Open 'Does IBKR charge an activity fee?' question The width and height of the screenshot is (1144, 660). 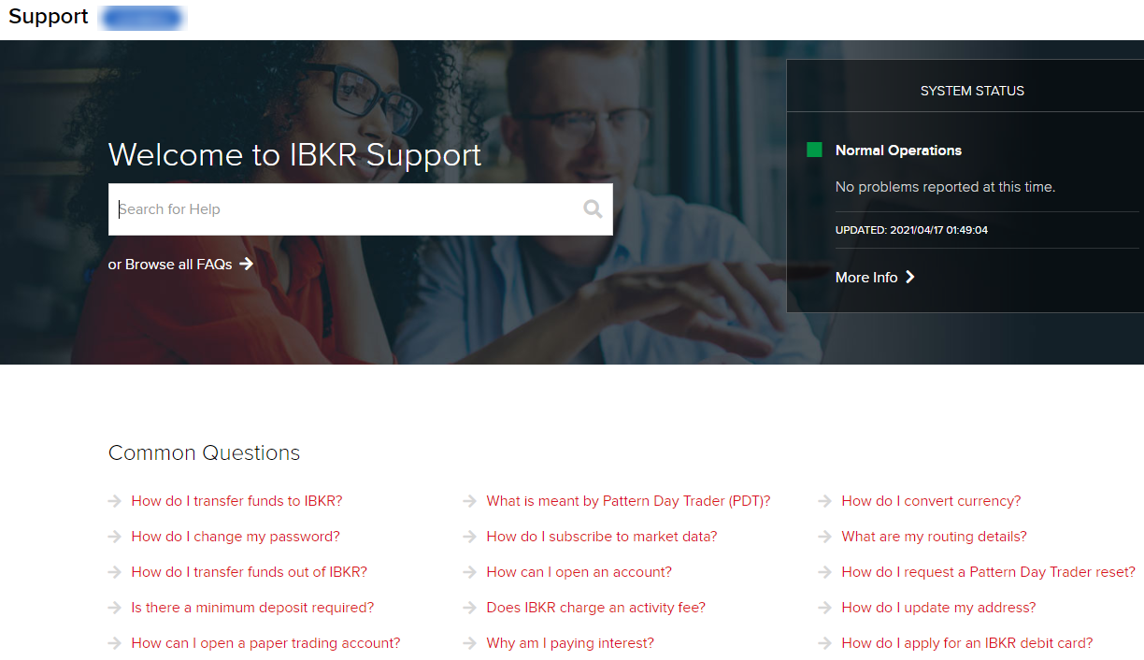pos(596,608)
